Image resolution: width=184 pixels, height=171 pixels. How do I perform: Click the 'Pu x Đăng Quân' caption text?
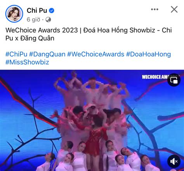[x=30, y=38]
